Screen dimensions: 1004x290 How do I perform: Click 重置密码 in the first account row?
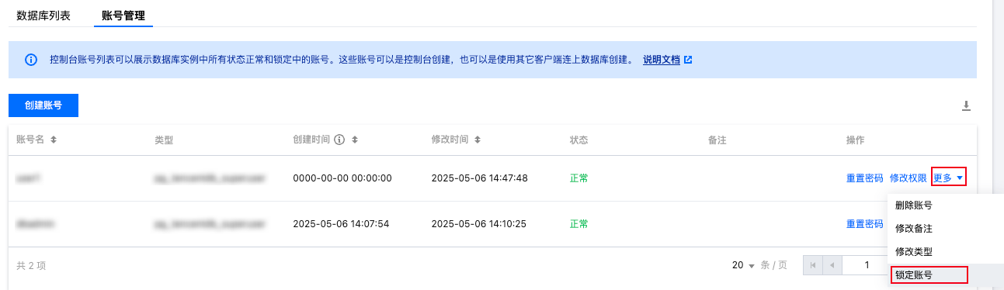point(865,178)
